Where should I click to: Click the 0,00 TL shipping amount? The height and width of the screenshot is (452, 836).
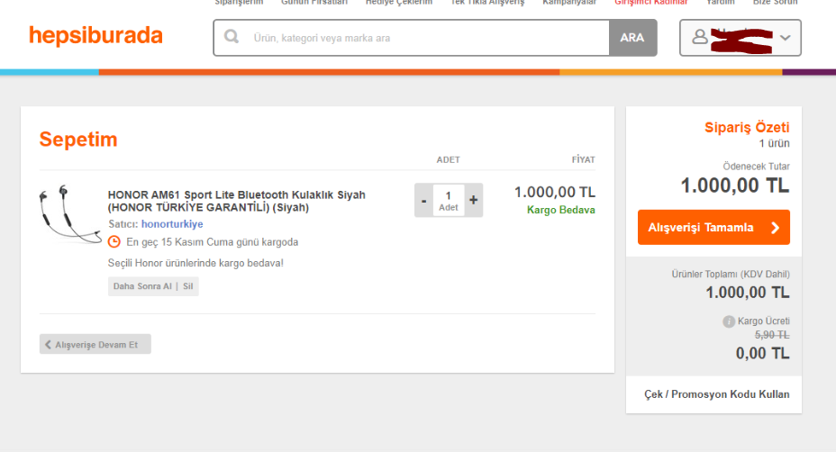point(762,353)
